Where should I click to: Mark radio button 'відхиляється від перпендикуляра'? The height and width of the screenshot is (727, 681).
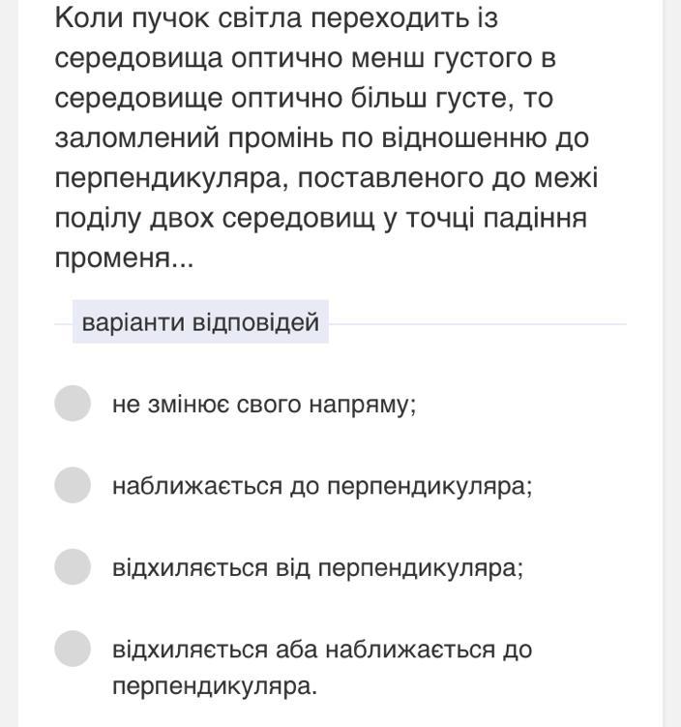(73, 566)
